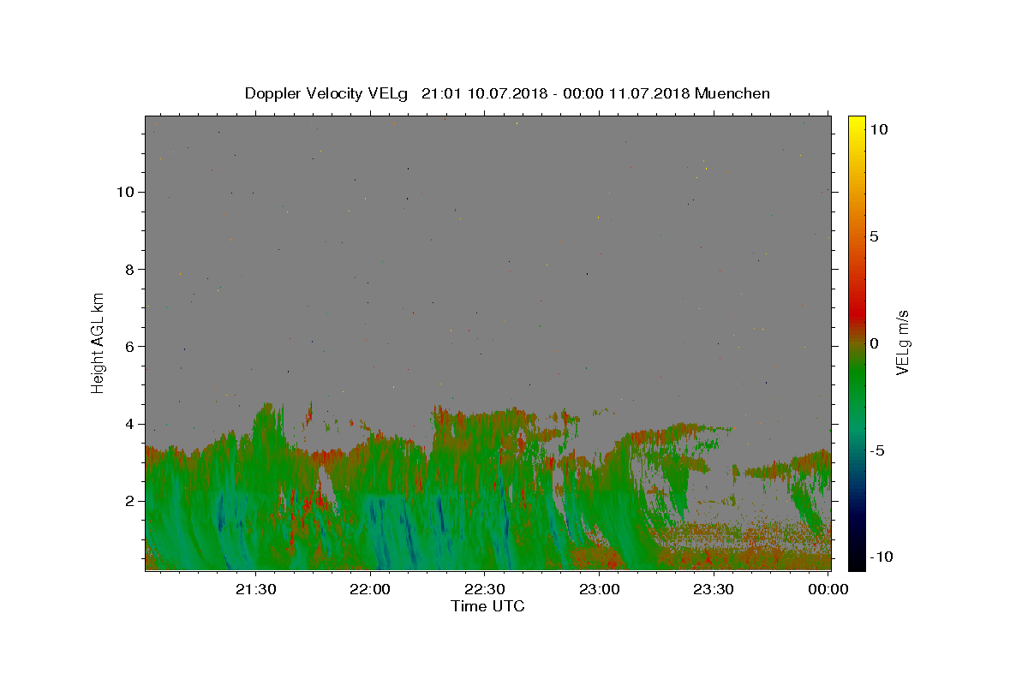Image resolution: width=1028 pixels, height=685 pixels.
Task: Click the date range '21:01 10.07.2018' in title
Action: pyautogui.click(x=483, y=93)
